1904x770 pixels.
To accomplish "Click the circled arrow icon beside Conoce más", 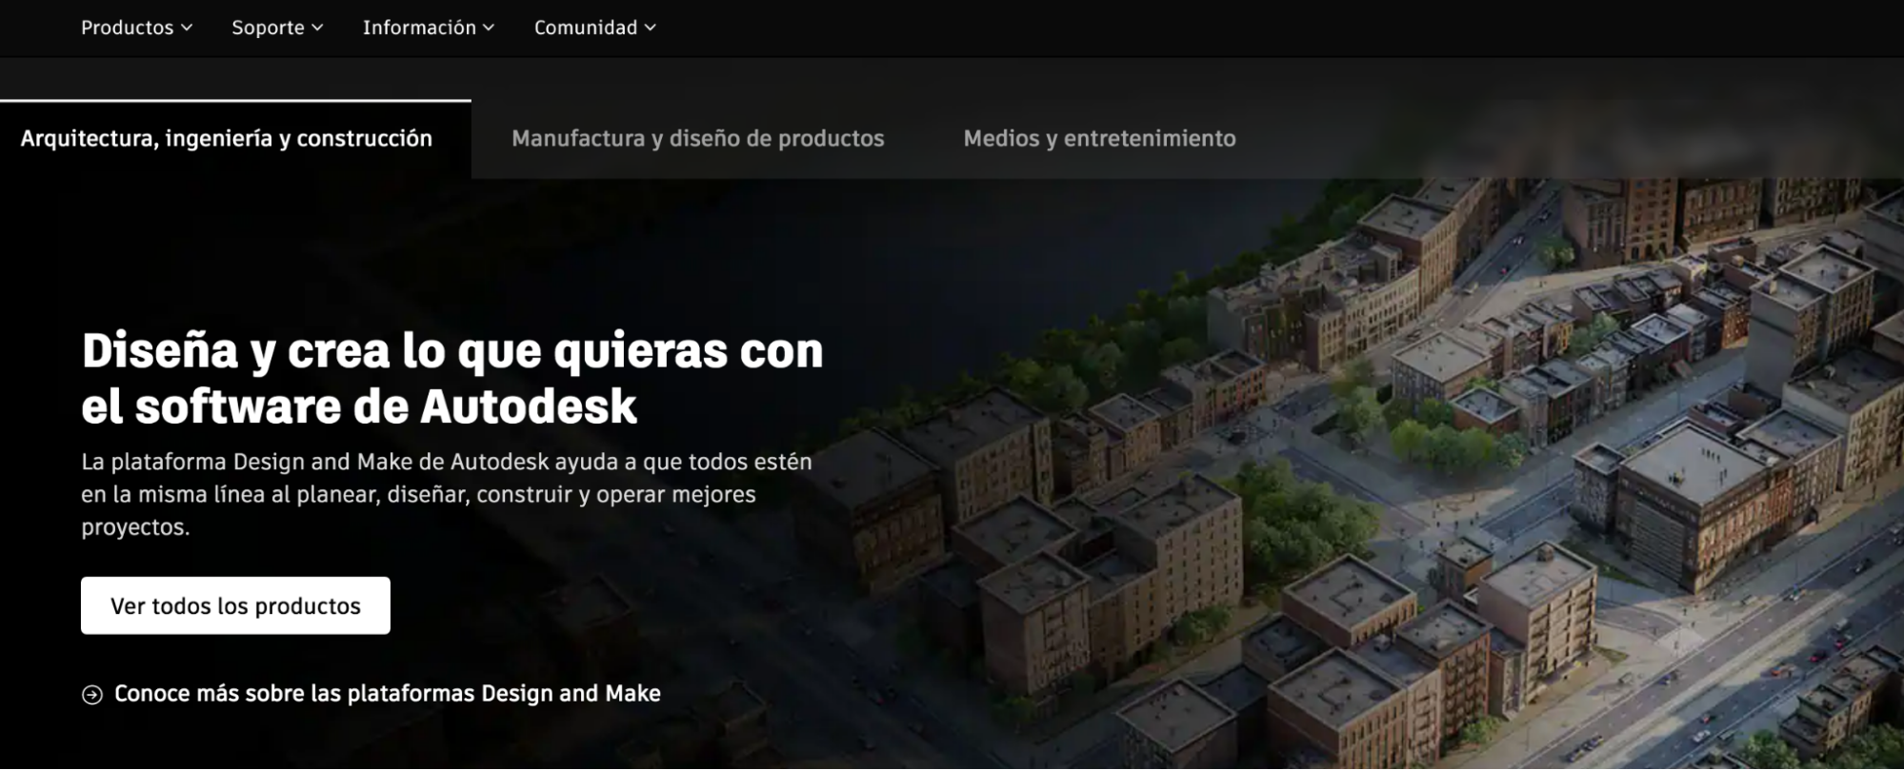I will 92,695.
